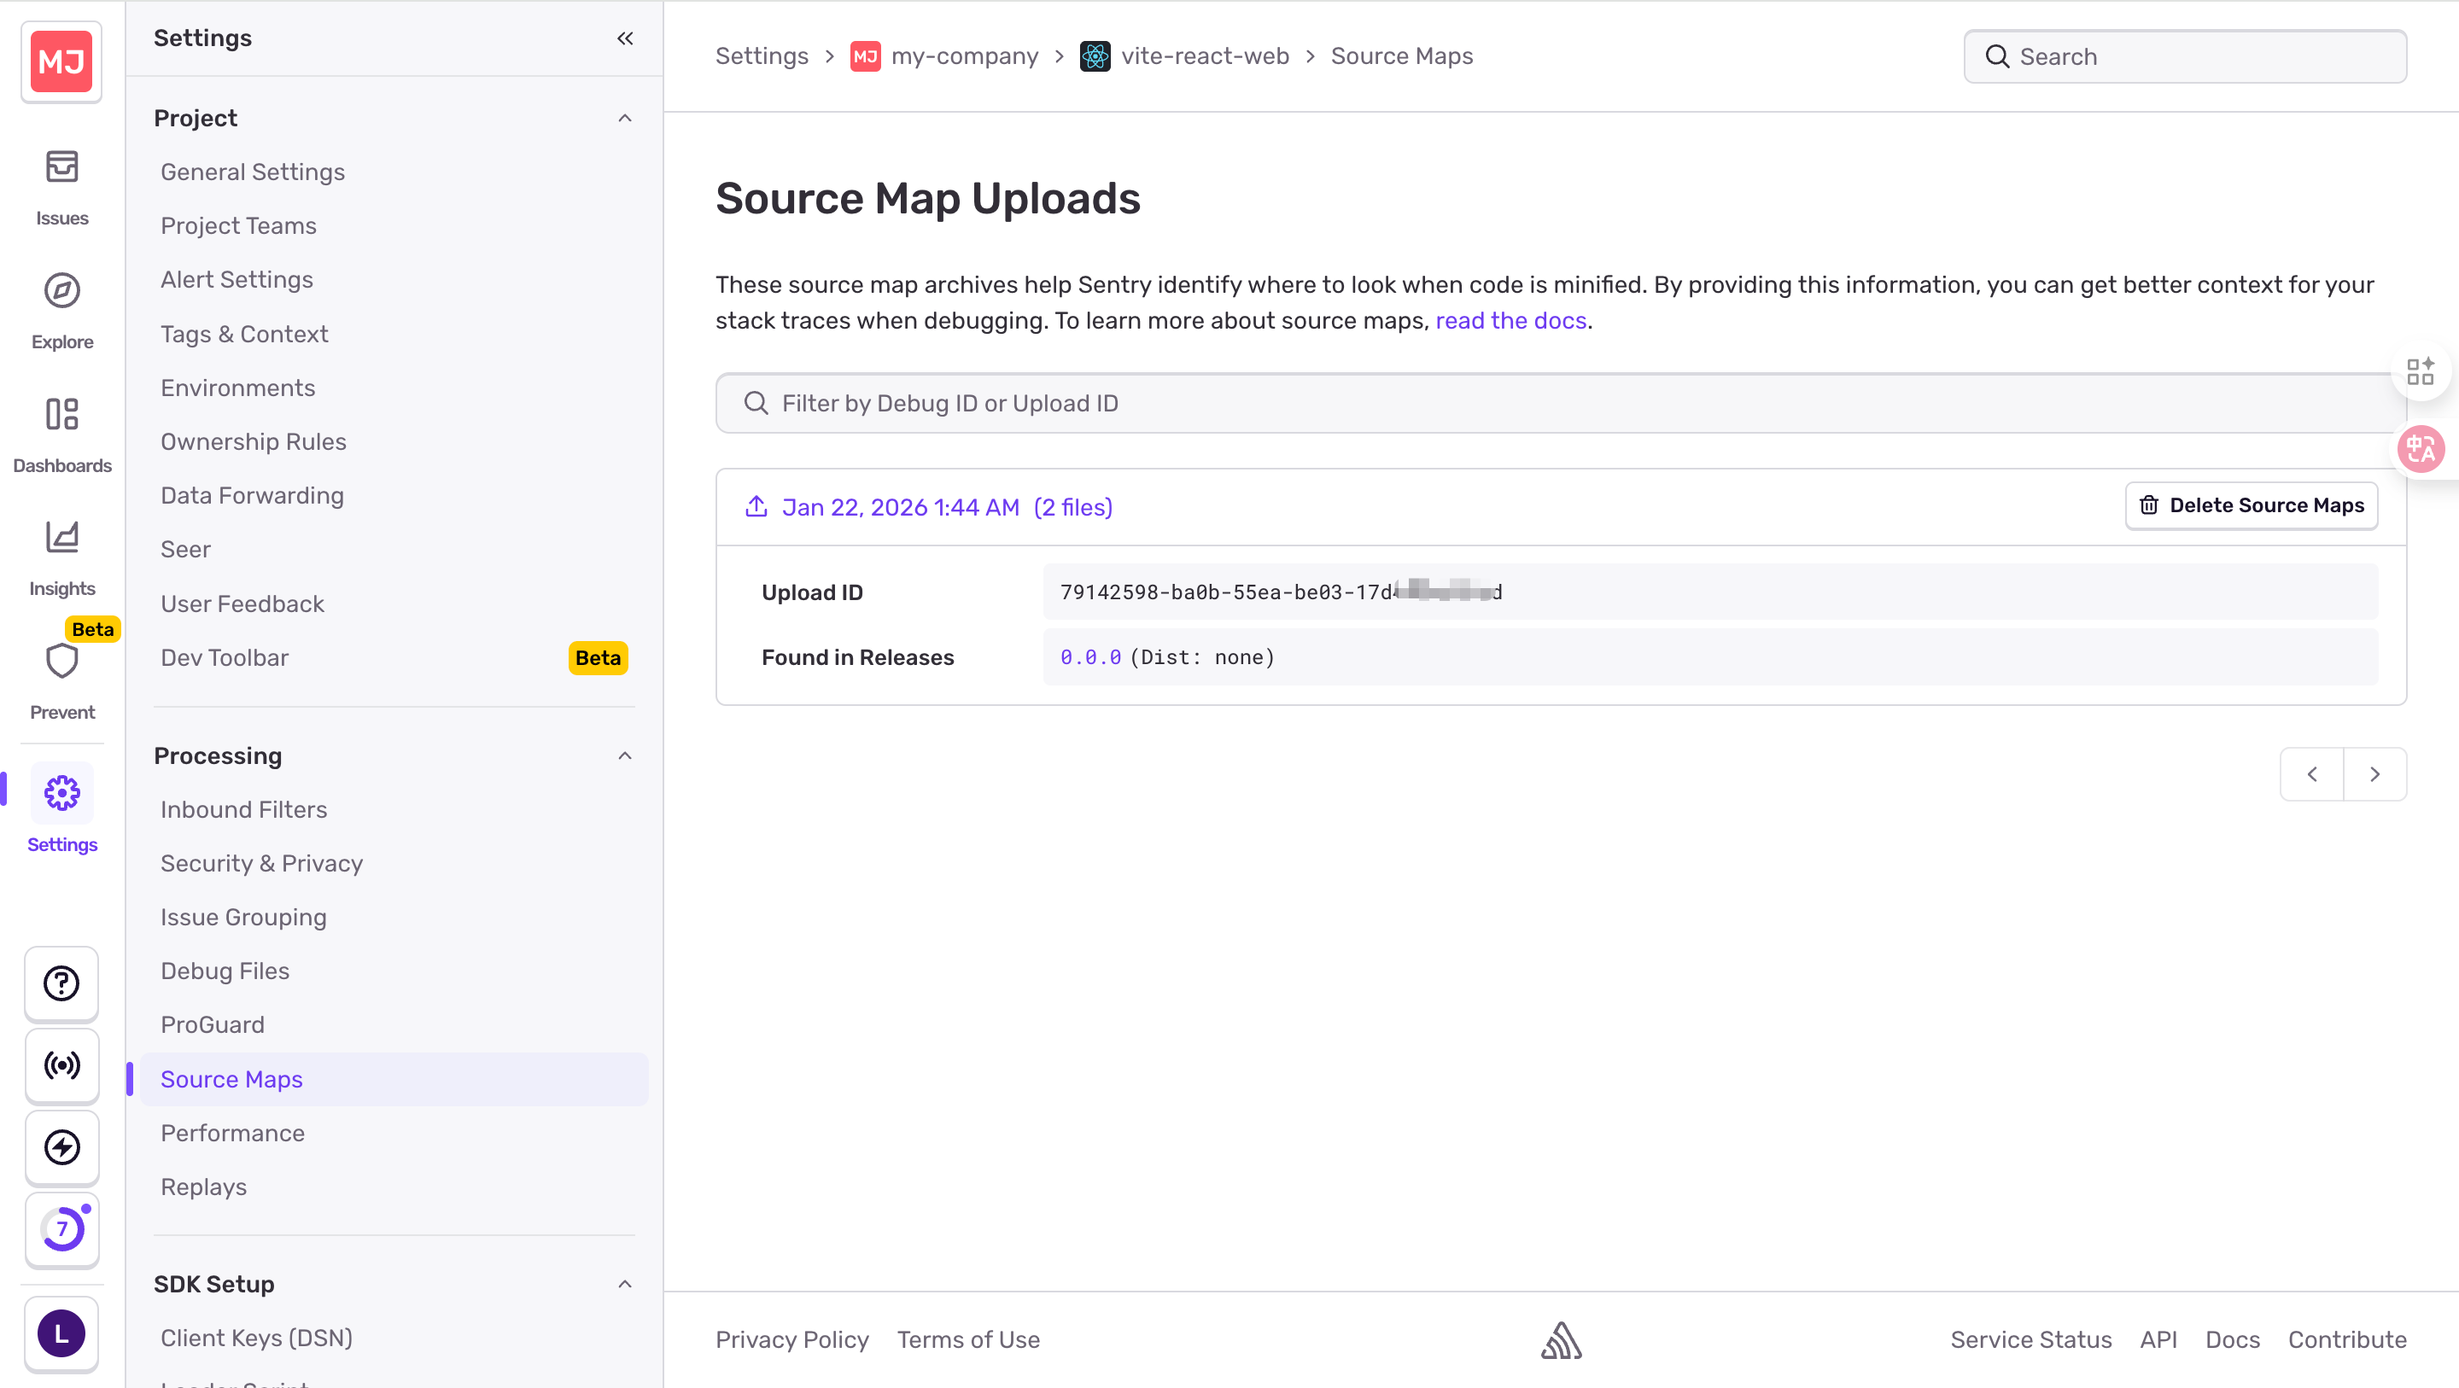This screenshot has height=1388, width=2459.
Task: Open Dev Toolbar beta settings
Action: click(x=394, y=658)
